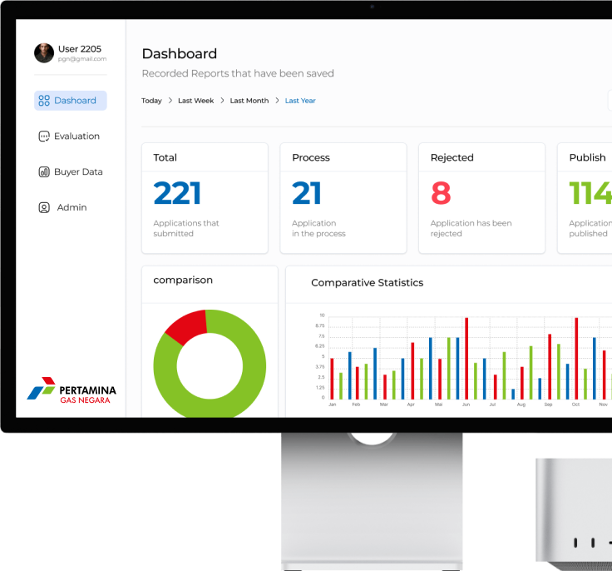Click the pgn@gmail.com email text
Screen dimensions: 612x571
tap(82, 59)
